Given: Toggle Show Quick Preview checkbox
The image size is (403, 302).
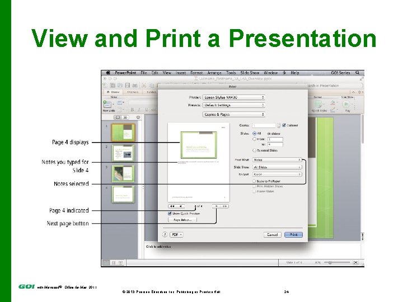Looking at the screenshot, I should [170, 214].
